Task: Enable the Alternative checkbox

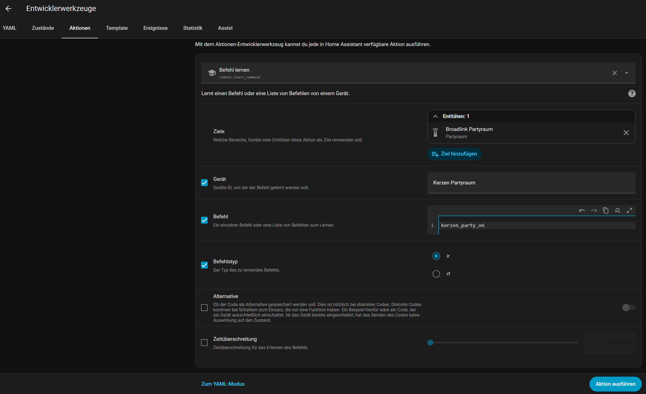Action: click(x=204, y=308)
